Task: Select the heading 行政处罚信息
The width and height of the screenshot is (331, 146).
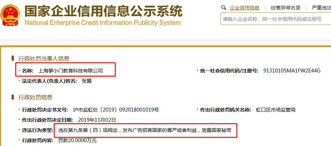Action: (35, 97)
